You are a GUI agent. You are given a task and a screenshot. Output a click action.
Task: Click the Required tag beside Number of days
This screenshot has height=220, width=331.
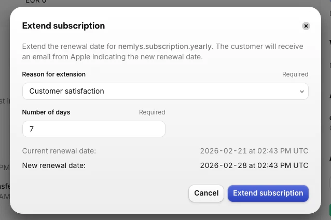(152, 112)
